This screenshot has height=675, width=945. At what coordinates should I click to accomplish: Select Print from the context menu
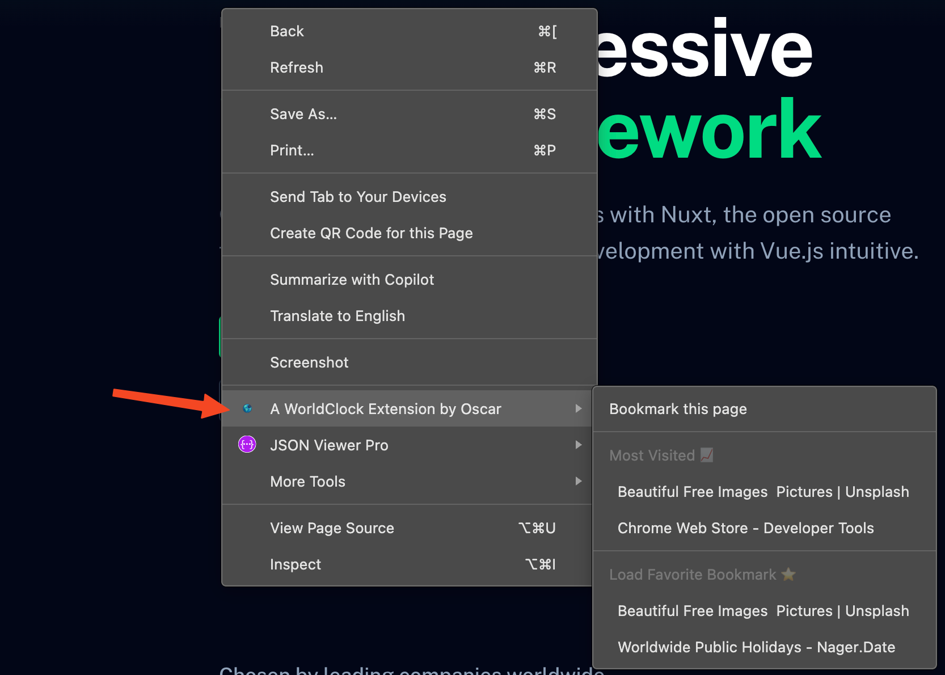click(x=292, y=150)
